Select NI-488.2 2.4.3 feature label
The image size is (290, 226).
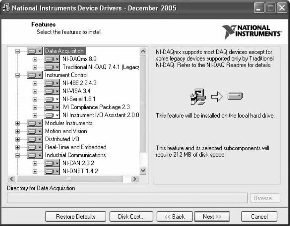coord(79,83)
